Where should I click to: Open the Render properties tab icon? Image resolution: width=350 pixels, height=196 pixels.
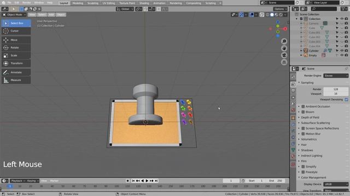293,84
